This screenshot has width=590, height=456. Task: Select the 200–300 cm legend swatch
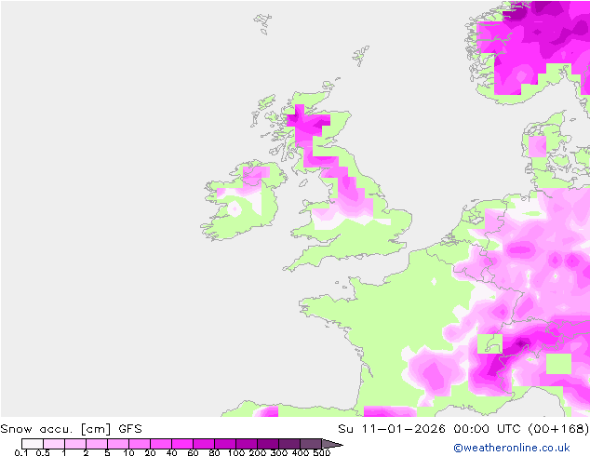coord(268,444)
